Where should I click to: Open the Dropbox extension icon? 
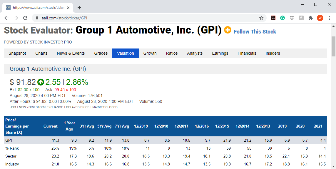click(x=292, y=18)
